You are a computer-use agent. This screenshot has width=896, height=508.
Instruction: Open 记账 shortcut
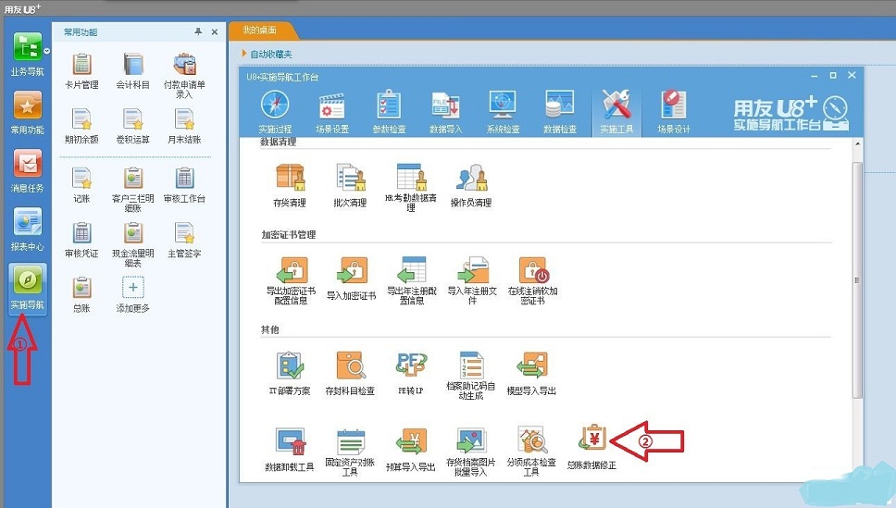point(81,184)
